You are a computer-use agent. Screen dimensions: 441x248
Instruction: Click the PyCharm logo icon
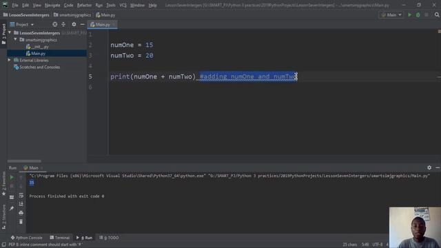tap(5, 5)
